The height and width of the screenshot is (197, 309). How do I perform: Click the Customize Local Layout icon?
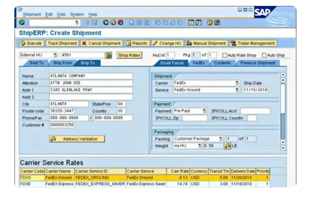(x=217, y=22)
